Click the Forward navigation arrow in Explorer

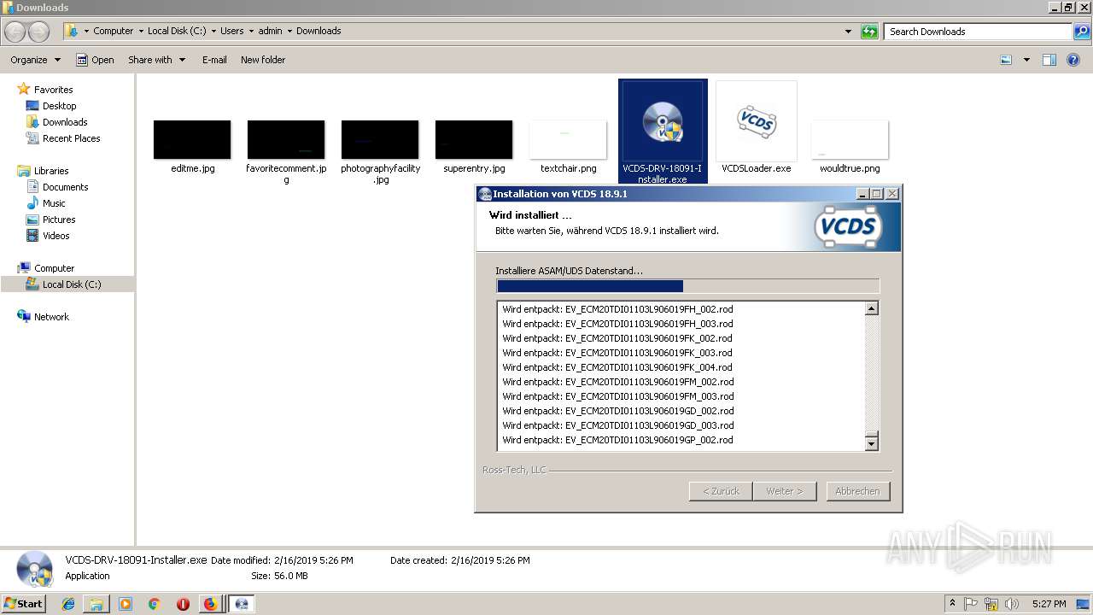(x=38, y=32)
